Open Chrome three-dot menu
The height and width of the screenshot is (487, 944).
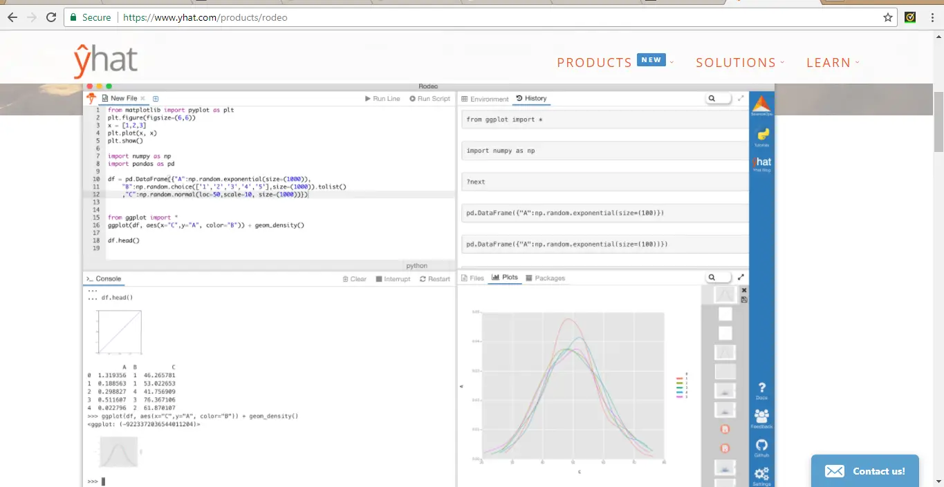point(932,17)
